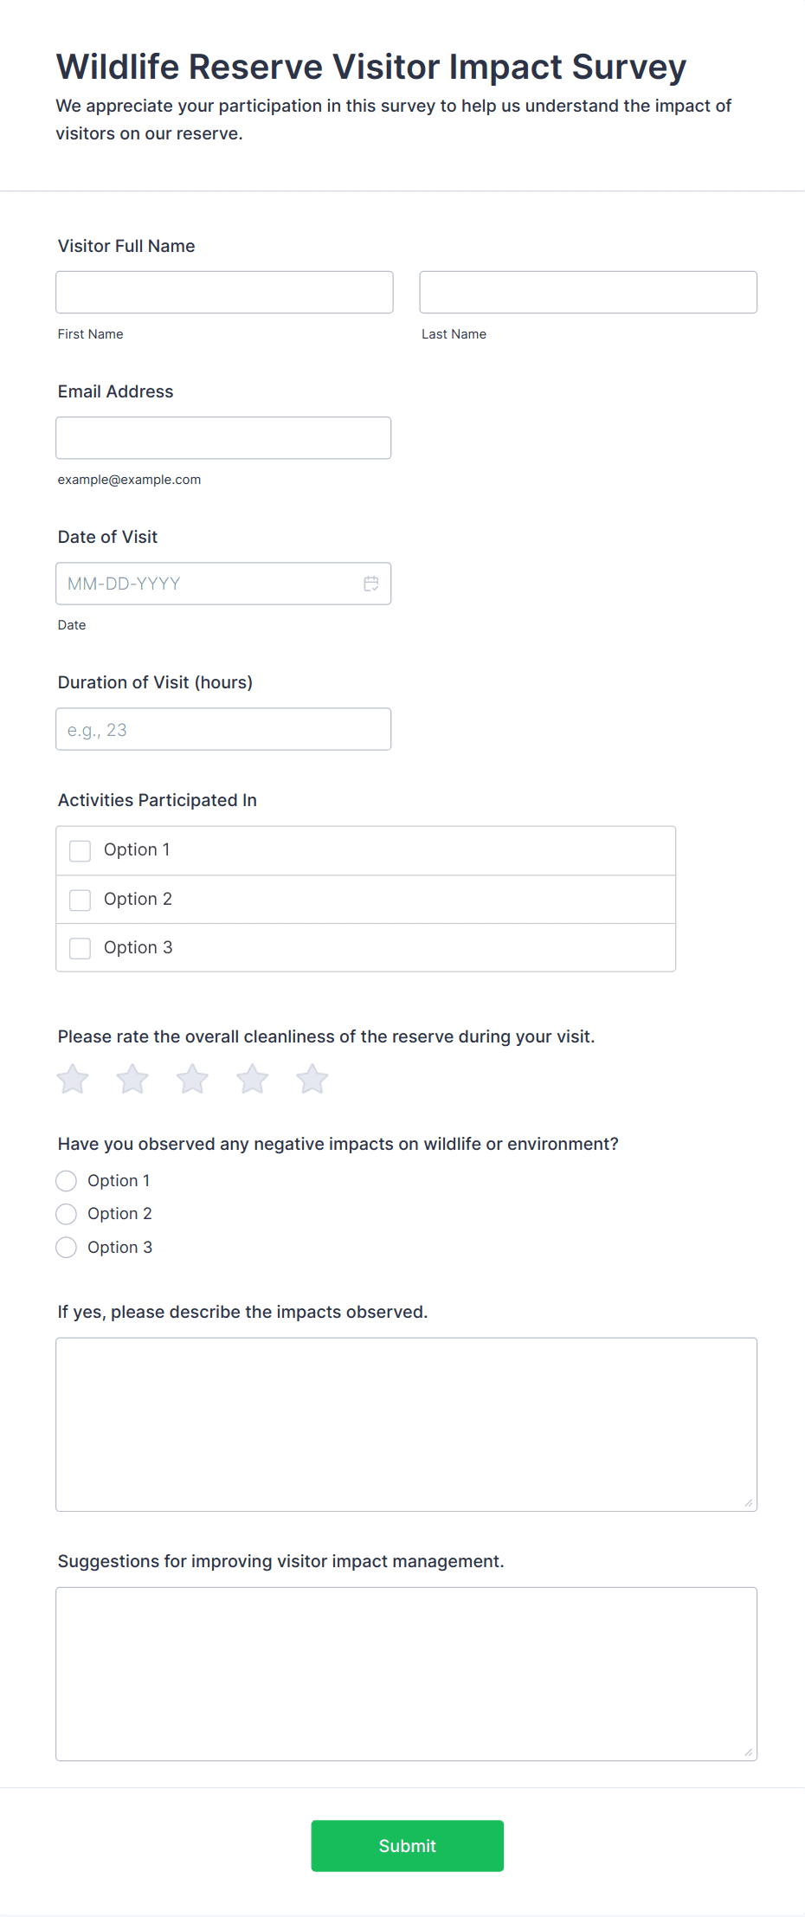The image size is (805, 1917).
Task: Click the Email Address input box
Action: (x=223, y=438)
